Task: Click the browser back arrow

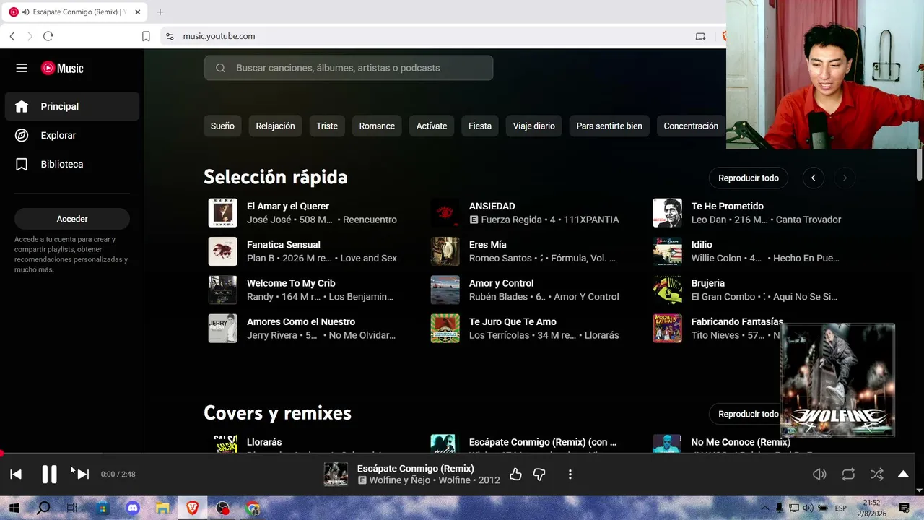Action: click(x=12, y=36)
